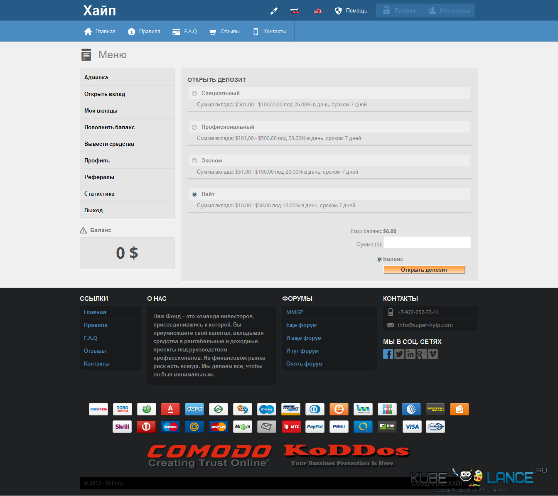Go to Правила in the top navigation
558x496 pixels.
pos(144,32)
